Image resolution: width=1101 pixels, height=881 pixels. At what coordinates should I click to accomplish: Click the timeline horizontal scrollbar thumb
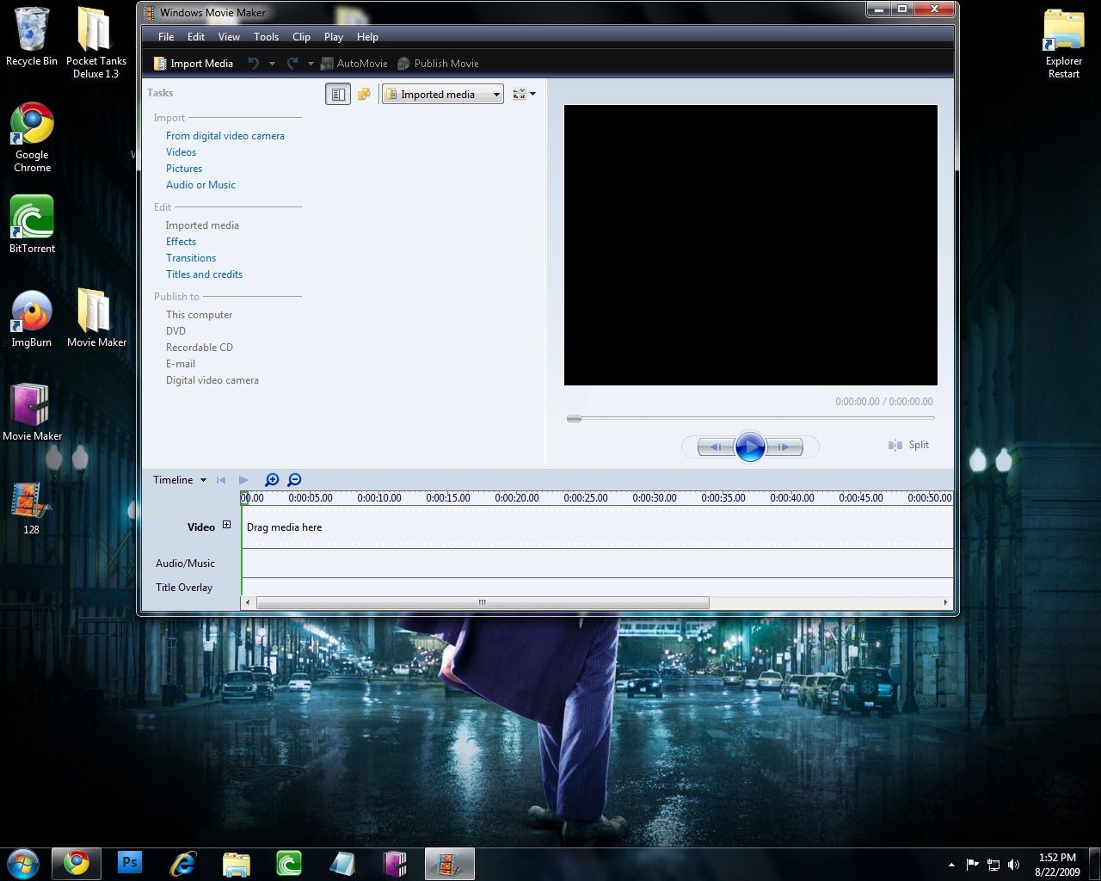click(483, 602)
